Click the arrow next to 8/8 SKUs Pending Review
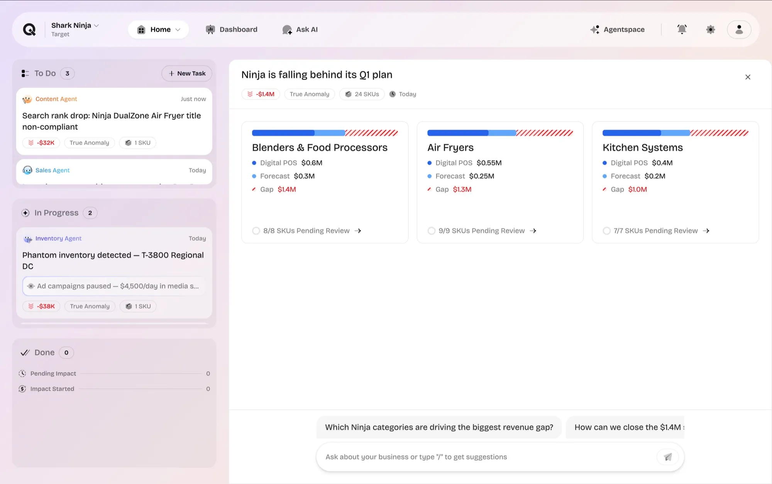The height and width of the screenshot is (484, 772). (x=358, y=231)
